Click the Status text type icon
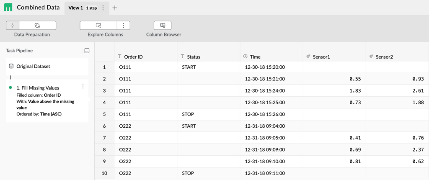Viewport: 429px width, 180px height. [x=182, y=57]
